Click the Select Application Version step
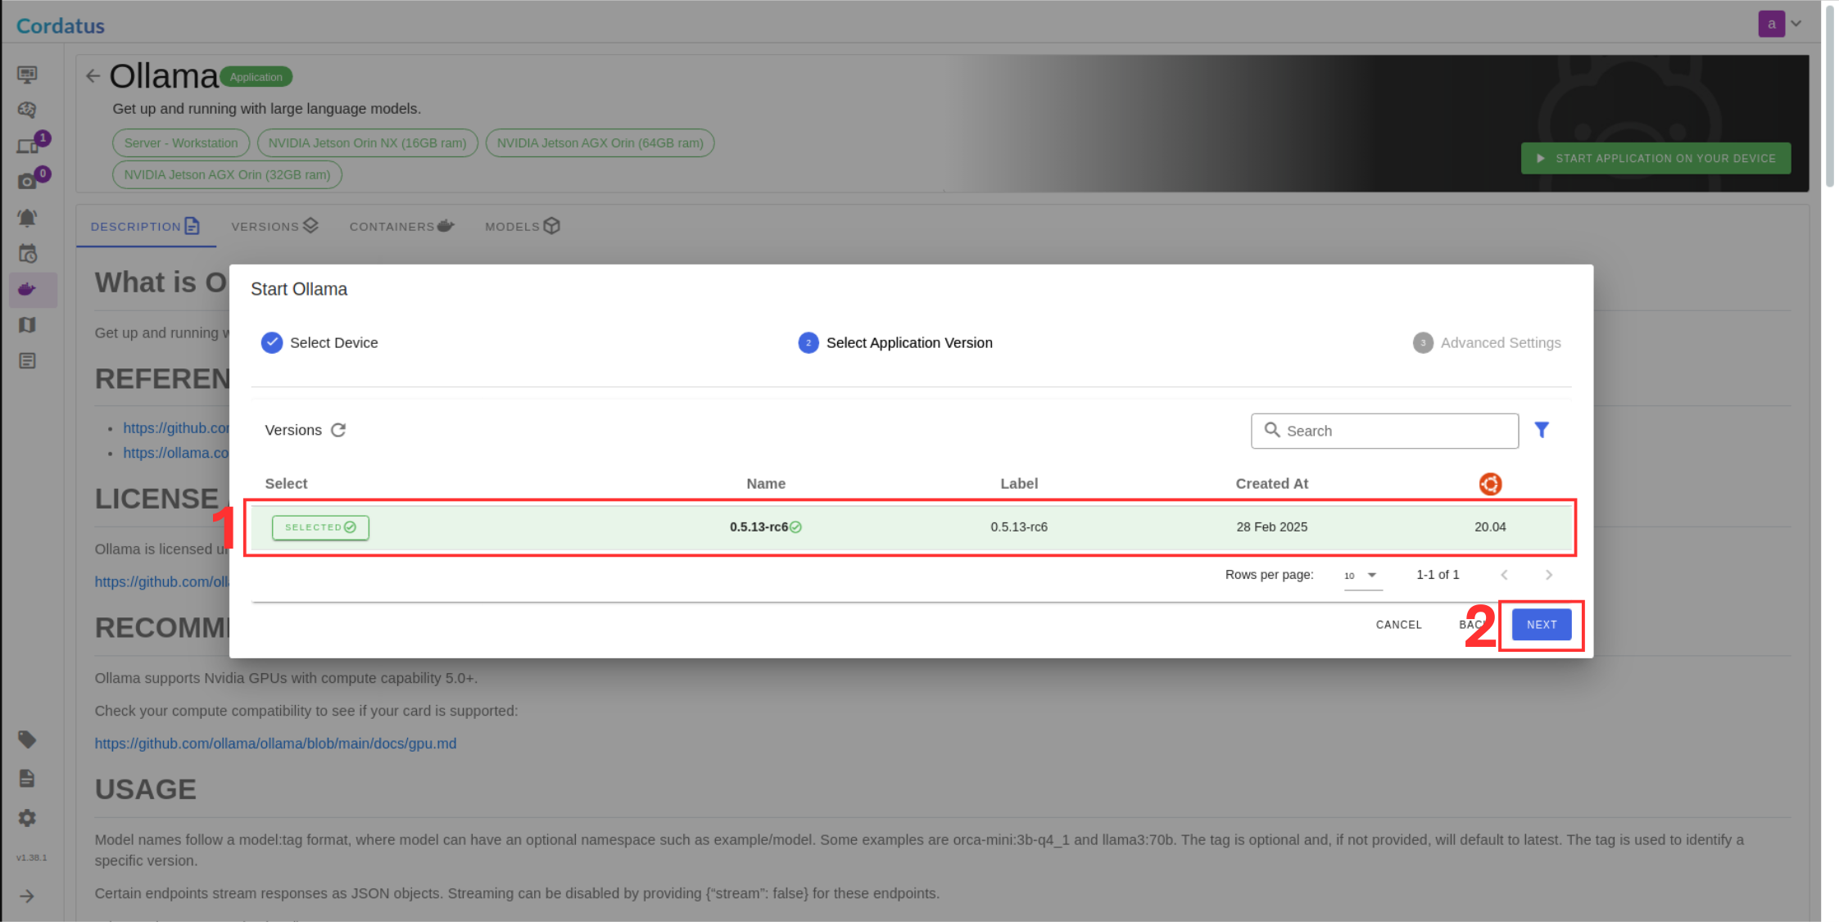 (895, 342)
